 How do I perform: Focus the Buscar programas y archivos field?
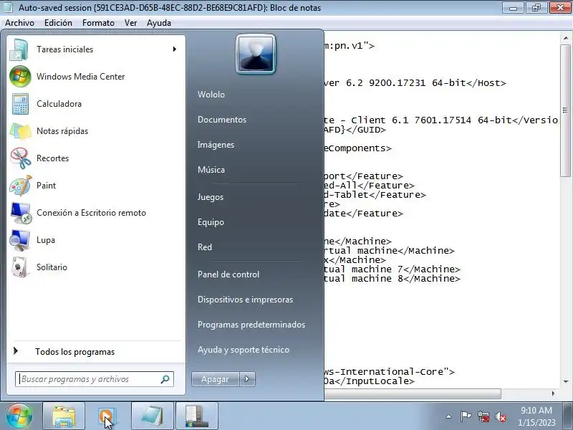click(95, 379)
